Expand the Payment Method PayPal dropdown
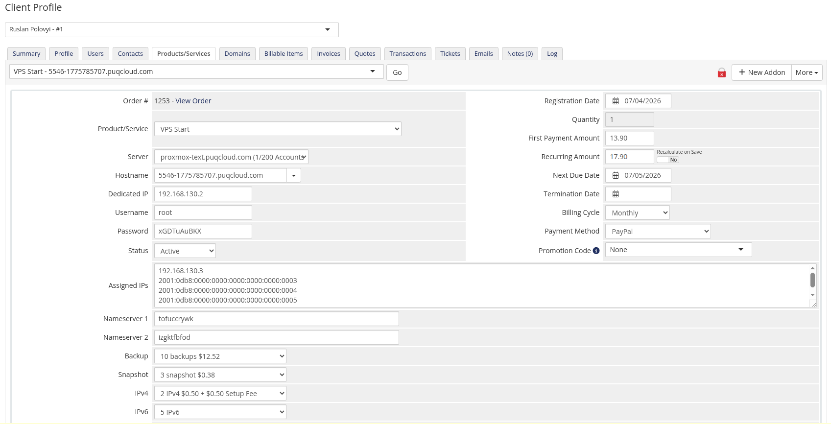Viewport: 831px width, 424px height. (x=658, y=232)
